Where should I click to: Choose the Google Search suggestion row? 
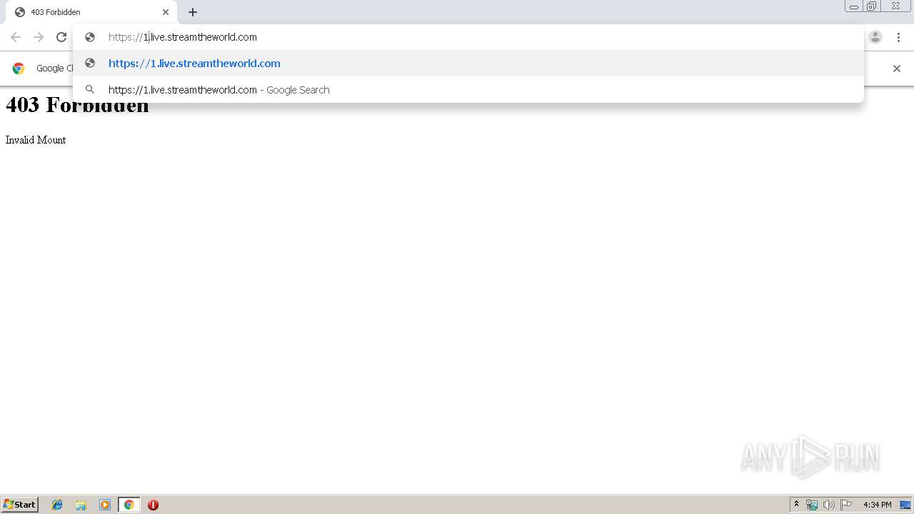[468, 90]
